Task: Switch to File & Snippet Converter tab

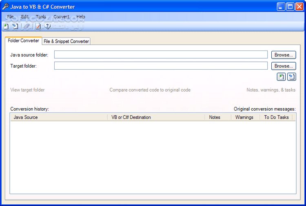Action: 66,41
